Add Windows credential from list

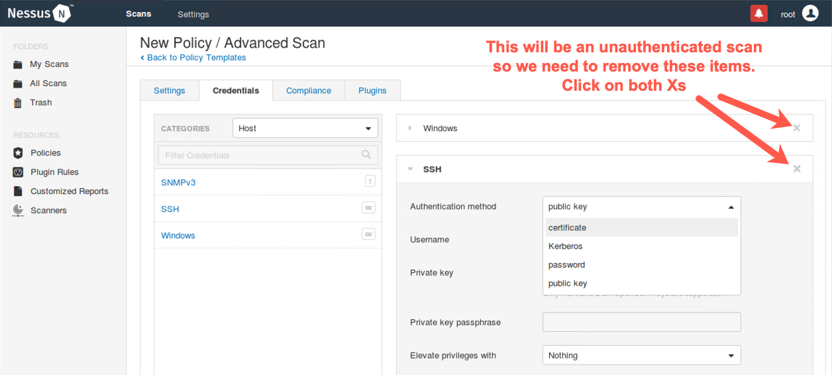[178, 235]
